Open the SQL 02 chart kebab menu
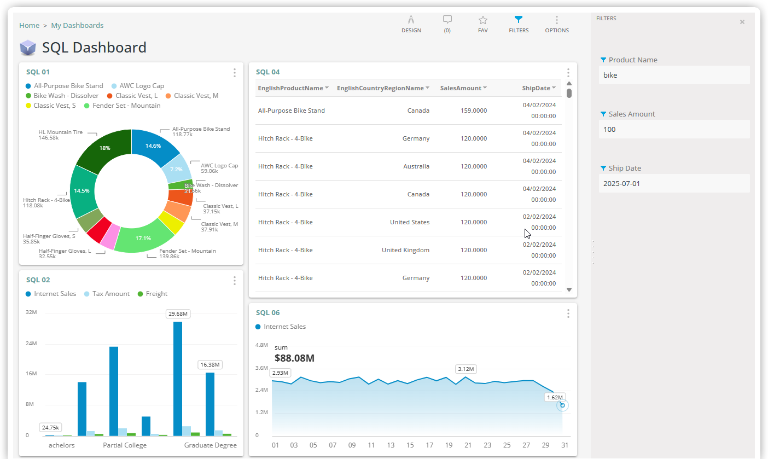This screenshot has width=768, height=459. (x=234, y=281)
